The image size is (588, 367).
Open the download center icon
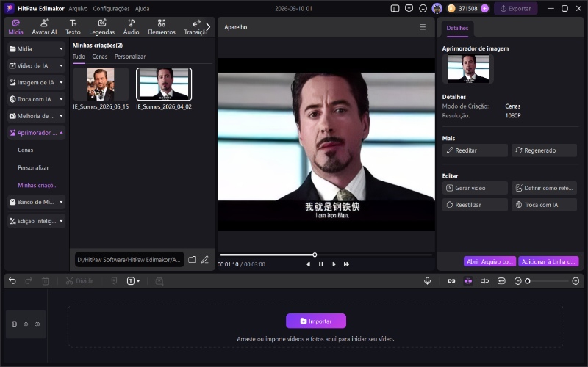click(x=423, y=8)
